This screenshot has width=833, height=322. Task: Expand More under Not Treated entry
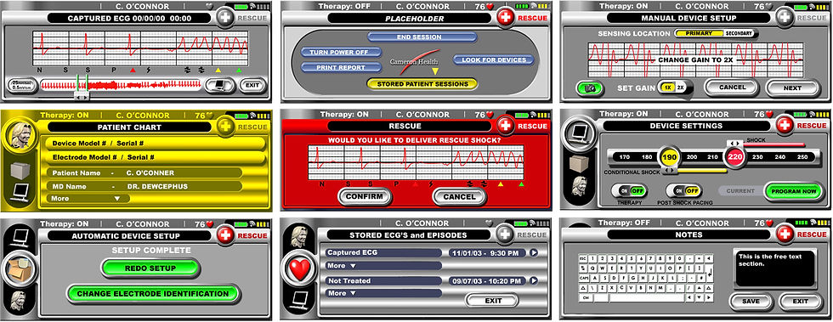pyautogui.click(x=383, y=293)
